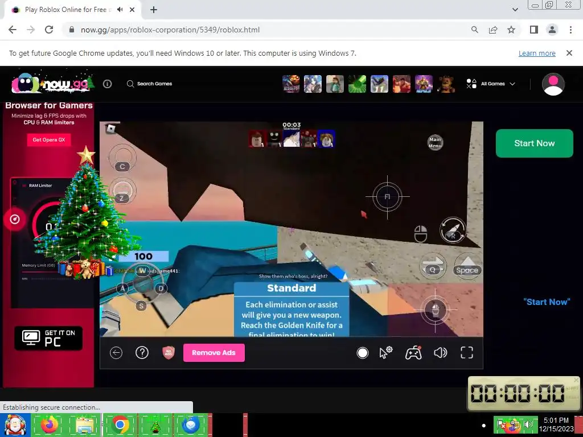The width and height of the screenshot is (583, 437).
Task: Tap the W key on movement pad
Action: (142, 270)
